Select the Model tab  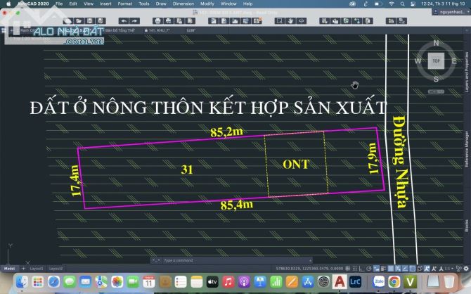click(10, 268)
